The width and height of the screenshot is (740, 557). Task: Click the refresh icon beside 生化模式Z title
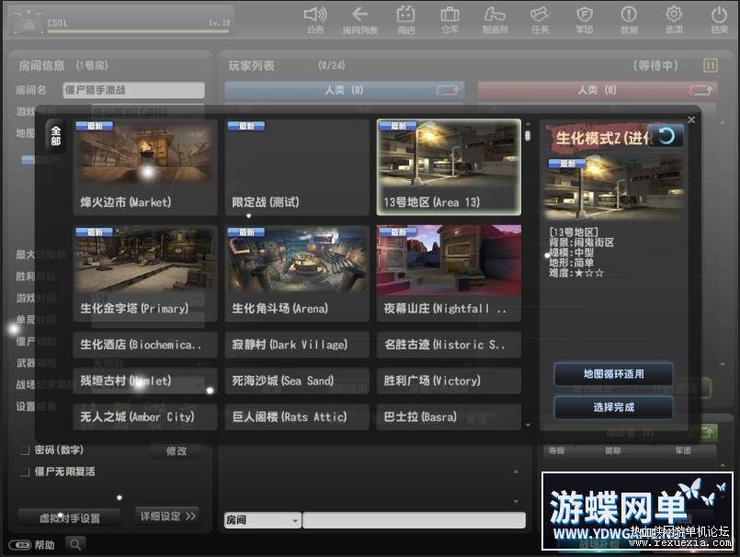tap(666, 136)
